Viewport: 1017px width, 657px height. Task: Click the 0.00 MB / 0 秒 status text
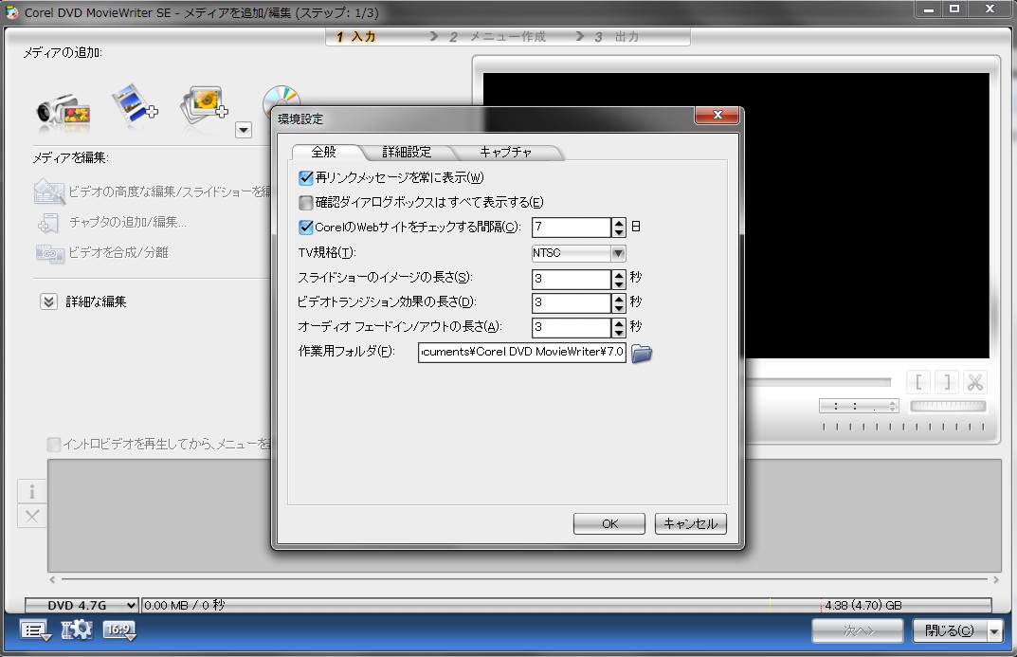point(184,605)
